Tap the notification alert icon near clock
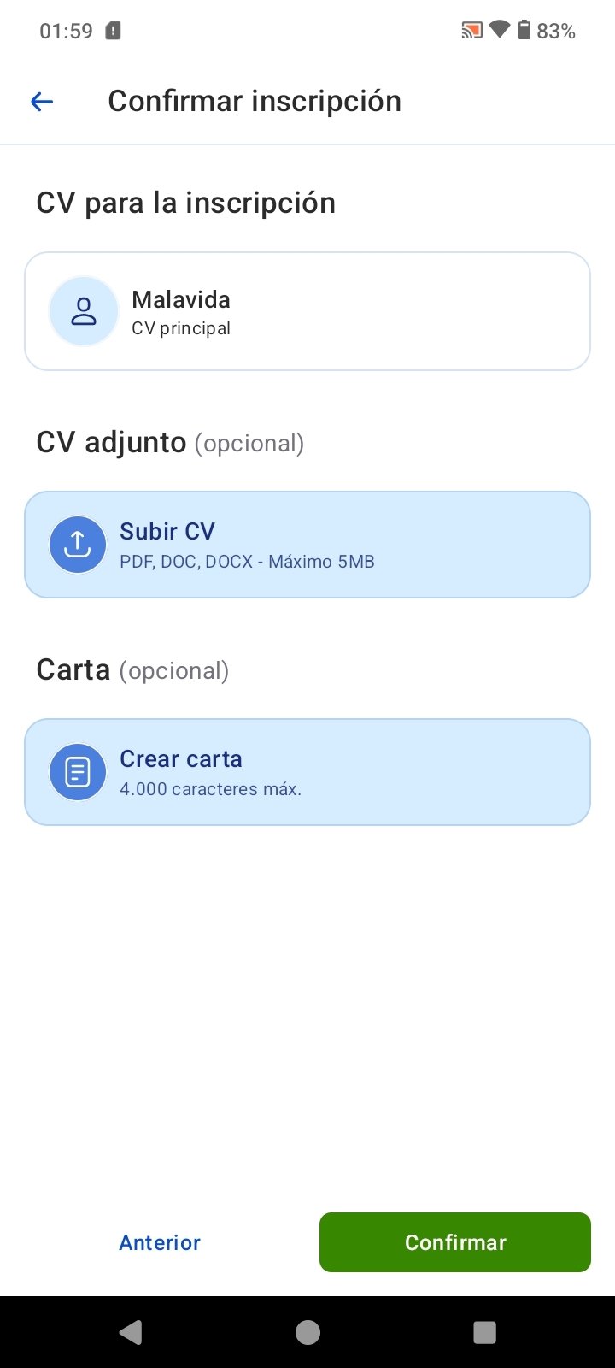This screenshot has width=615, height=1368. 113,32
